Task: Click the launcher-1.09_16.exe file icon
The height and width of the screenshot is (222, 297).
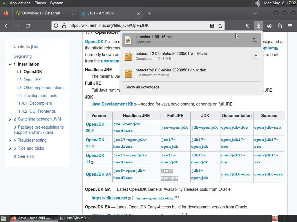Action: pos(128,40)
